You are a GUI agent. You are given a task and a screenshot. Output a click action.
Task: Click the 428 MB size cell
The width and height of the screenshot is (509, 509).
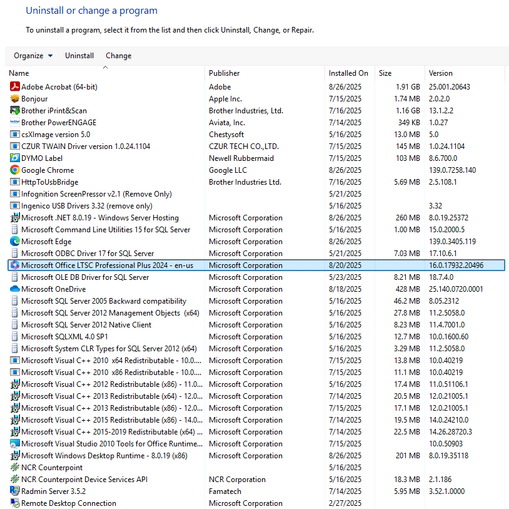coord(408,289)
